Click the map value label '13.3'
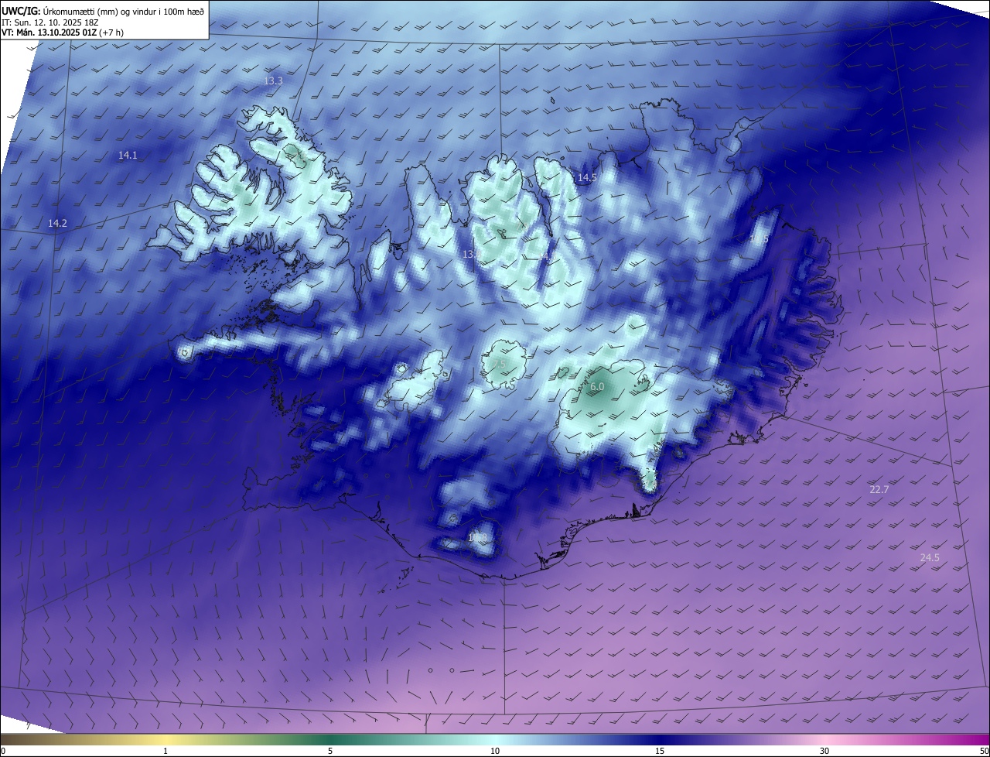 (x=273, y=80)
